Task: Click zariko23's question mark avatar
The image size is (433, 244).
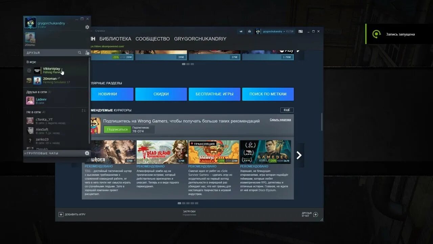Action: click(x=30, y=141)
